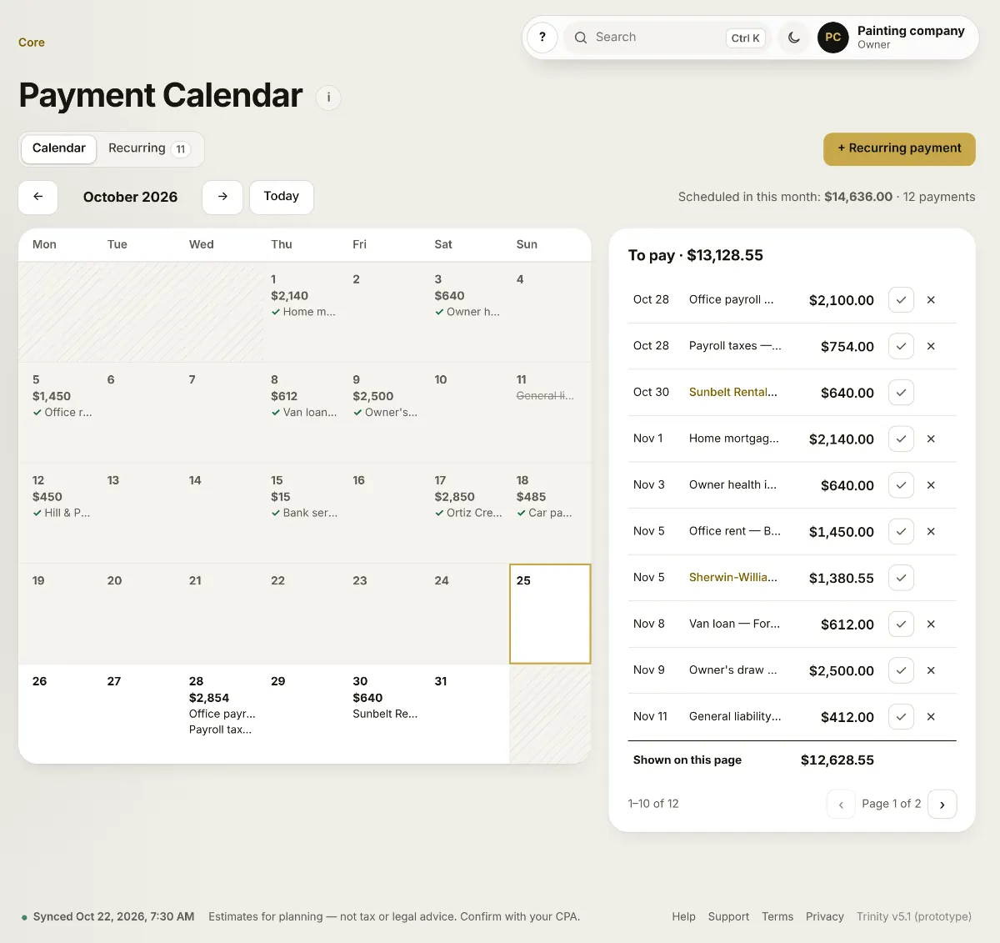Image resolution: width=1000 pixels, height=943 pixels.
Task: Click previous page chevron in pagination
Action: (841, 805)
